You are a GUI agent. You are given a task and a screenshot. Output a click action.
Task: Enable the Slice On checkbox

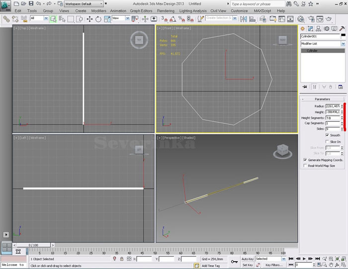327,142
